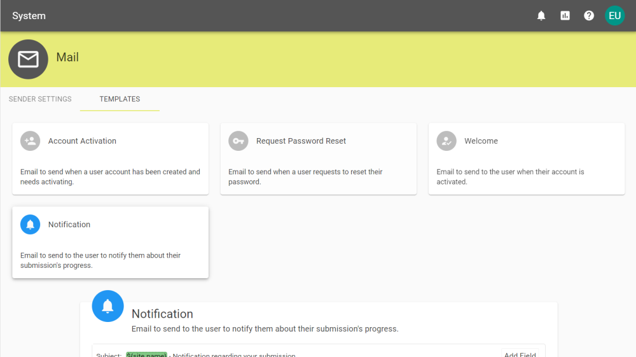Click the large blue Notification editor bell
This screenshot has width=636, height=357.
[x=107, y=306]
